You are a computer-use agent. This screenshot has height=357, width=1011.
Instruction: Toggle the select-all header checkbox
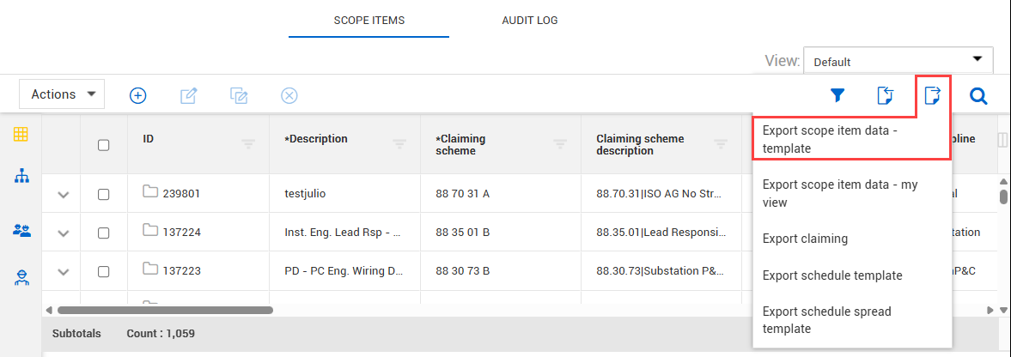point(104,145)
